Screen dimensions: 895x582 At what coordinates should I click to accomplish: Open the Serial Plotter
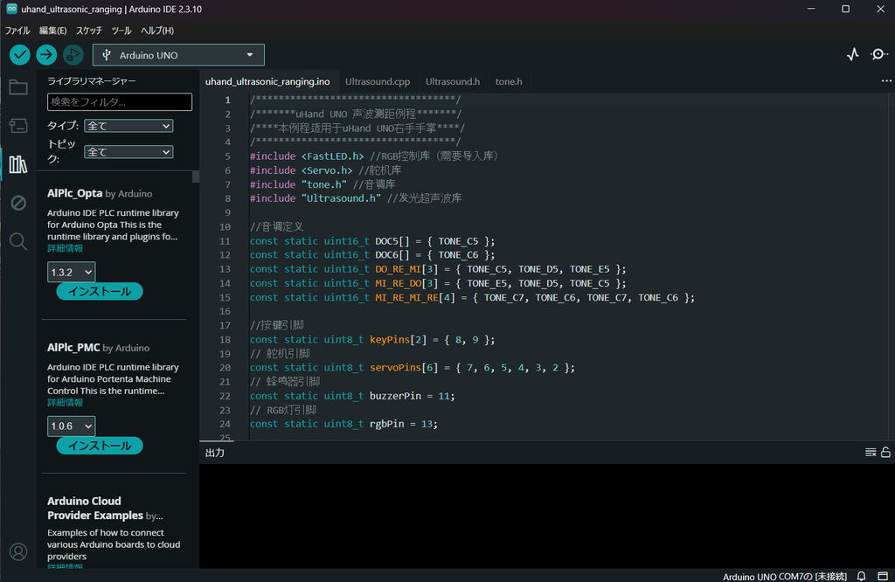click(853, 54)
